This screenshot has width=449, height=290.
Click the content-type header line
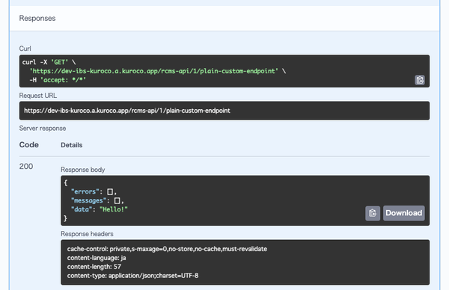(133, 275)
